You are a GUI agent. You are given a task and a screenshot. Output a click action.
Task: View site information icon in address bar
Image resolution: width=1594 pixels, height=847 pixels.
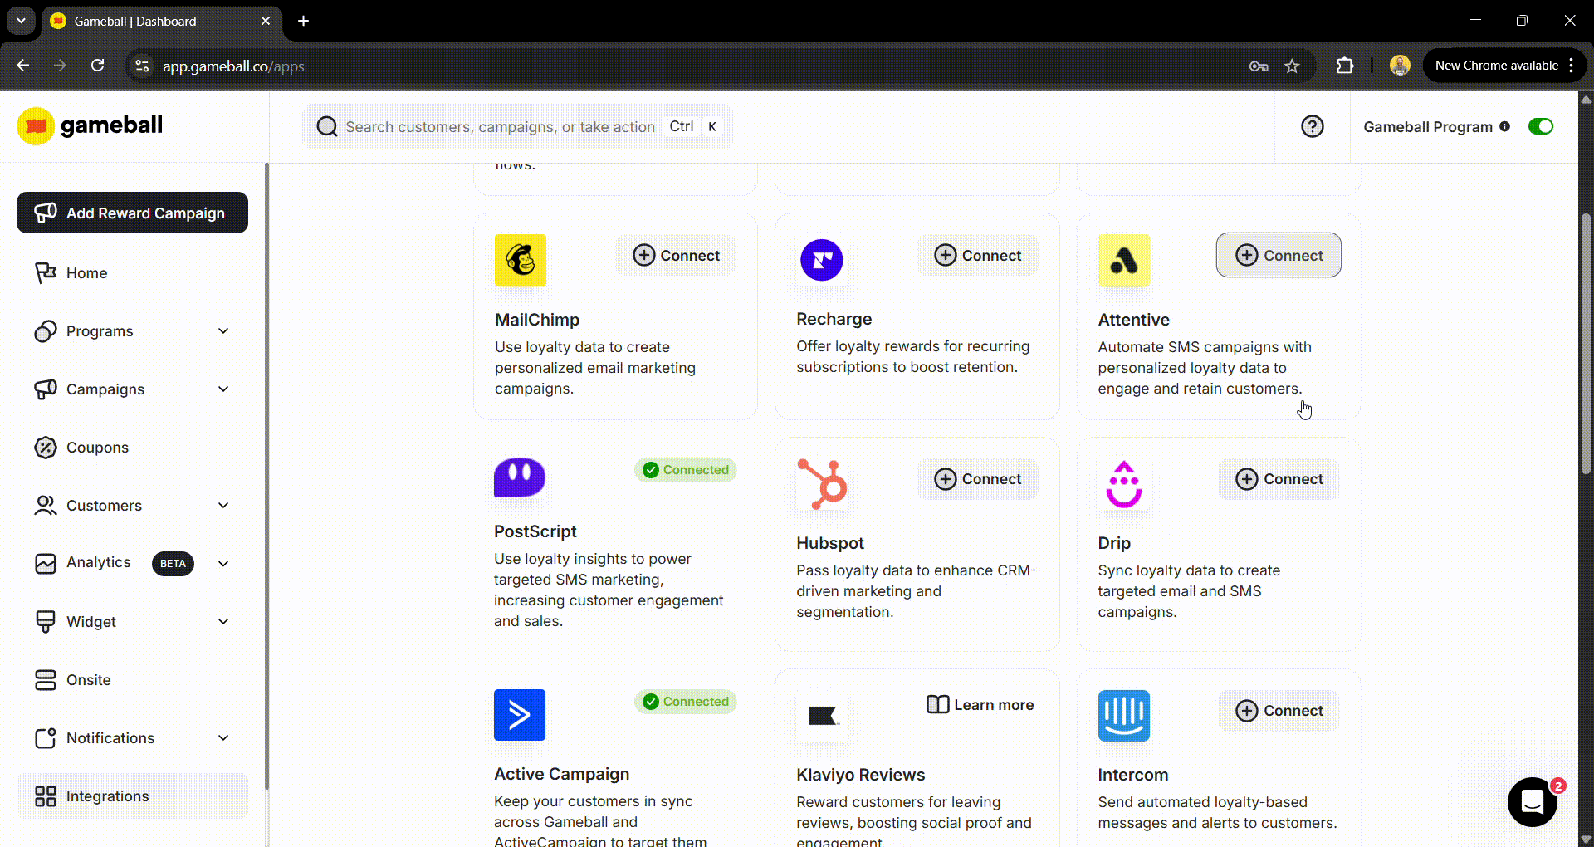click(x=143, y=66)
